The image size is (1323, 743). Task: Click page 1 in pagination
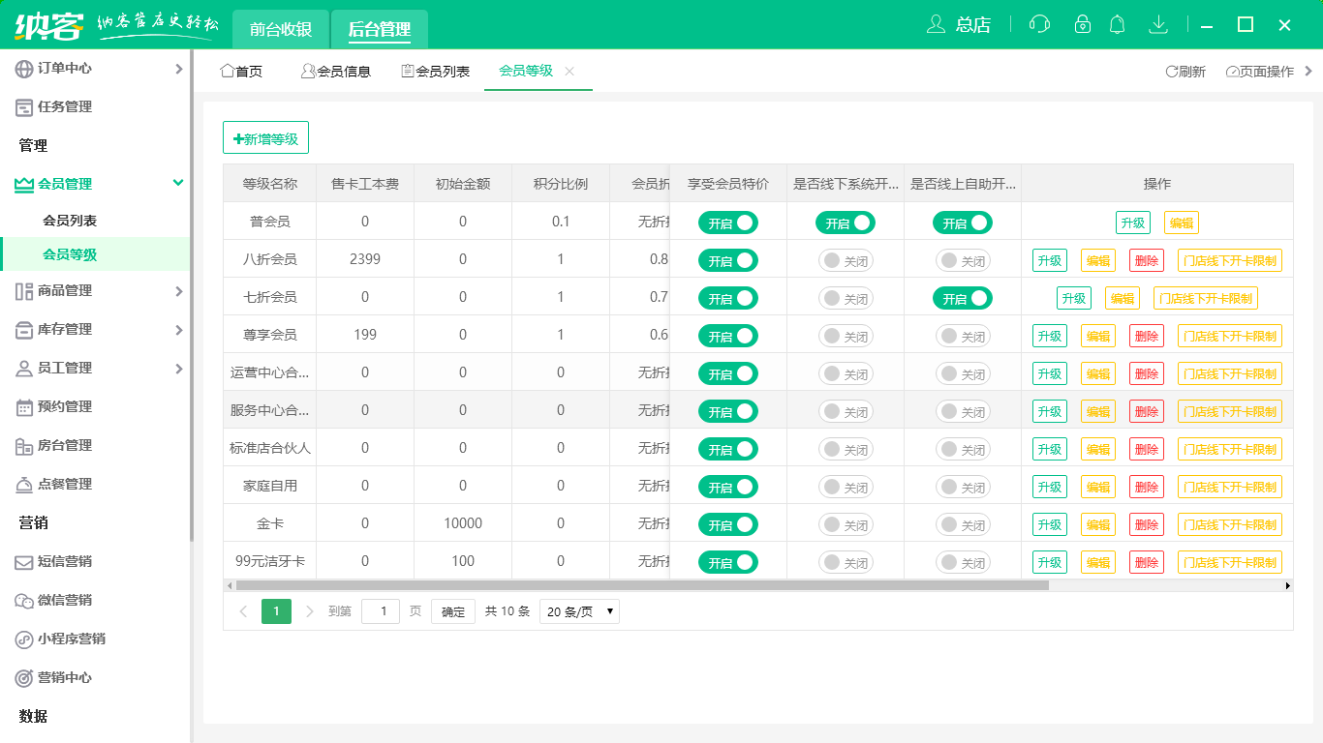pos(276,611)
